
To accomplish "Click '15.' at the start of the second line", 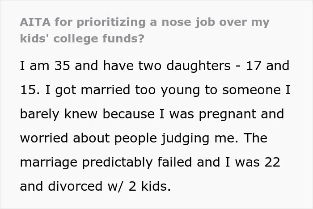I will click(x=31, y=90).
